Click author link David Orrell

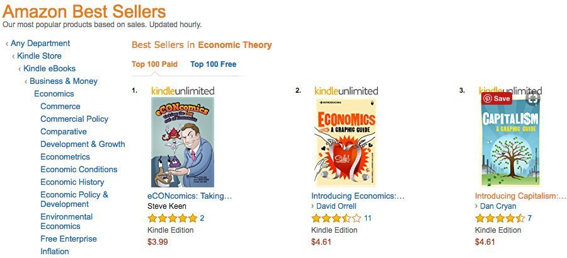[337, 206]
